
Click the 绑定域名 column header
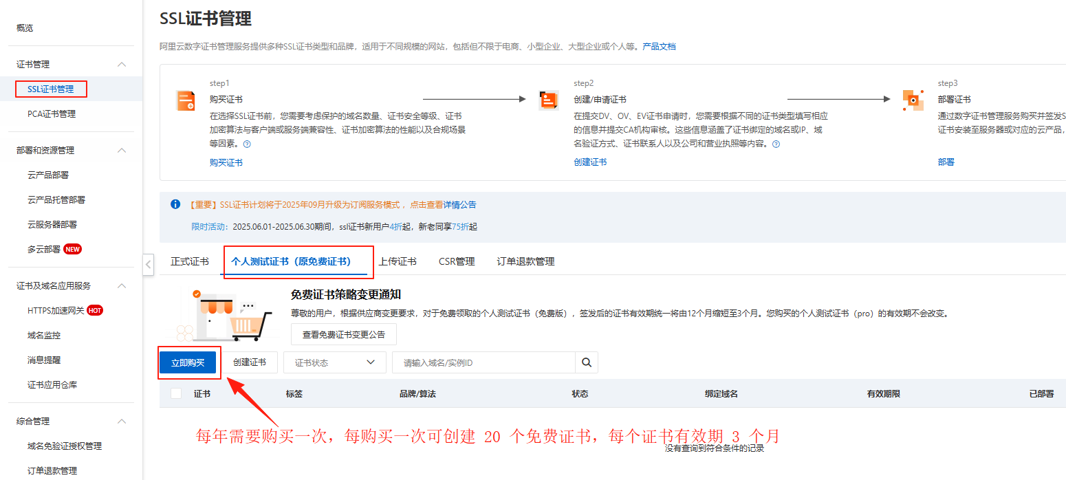tap(721, 394)
